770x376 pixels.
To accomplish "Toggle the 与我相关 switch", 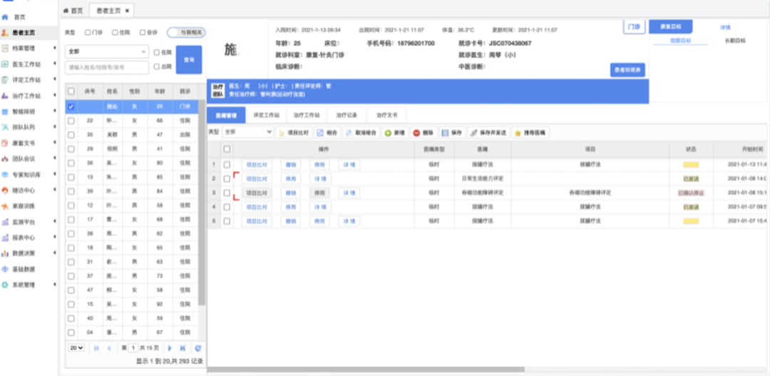I will [x=186, y=32].
